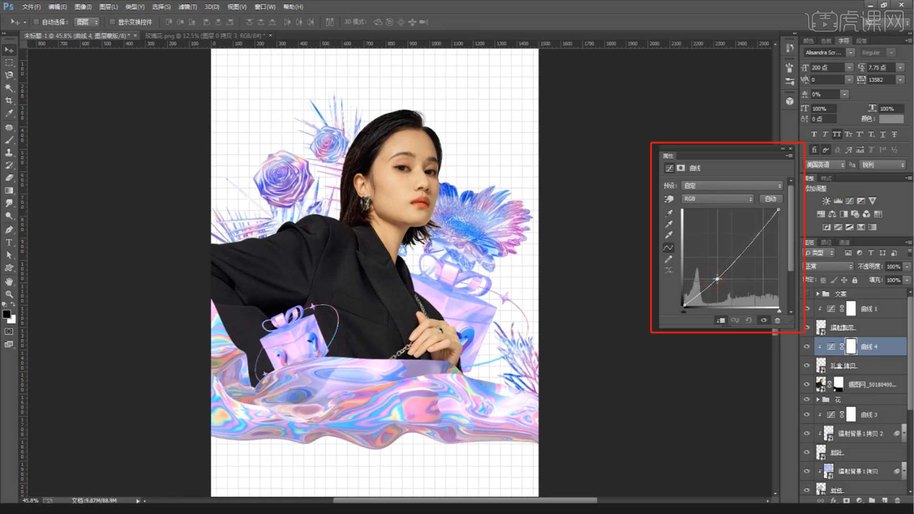
Task: Open the 图层 auto-select dropdown
Action: coord(87,22)
